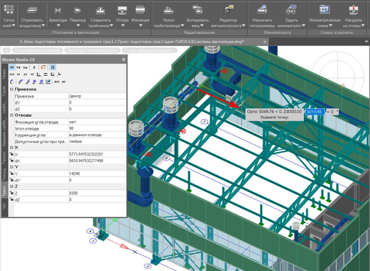
Task: Click the Нагрузки на опоры icon
Action: click(353, 10)
